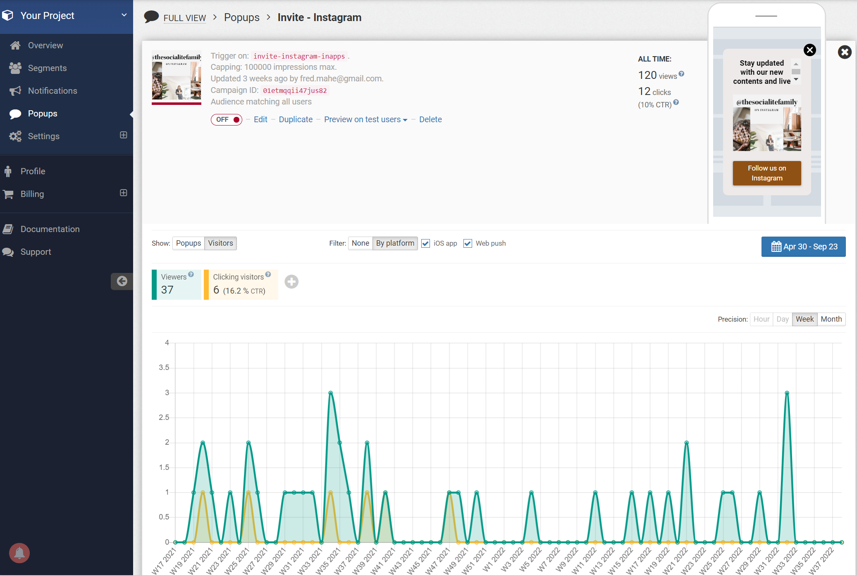Close the campaign detail panel
This screenshot has height=576, width=857.
[x=845, y=52]
